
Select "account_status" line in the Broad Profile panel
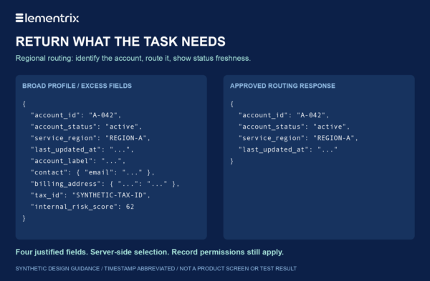(x=87, y=127)
